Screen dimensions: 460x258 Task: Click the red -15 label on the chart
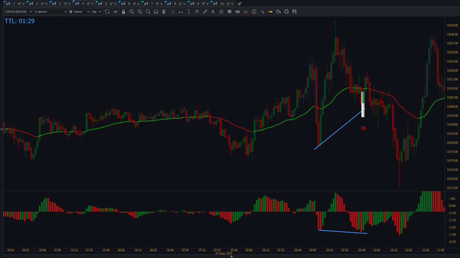[362, 128]
